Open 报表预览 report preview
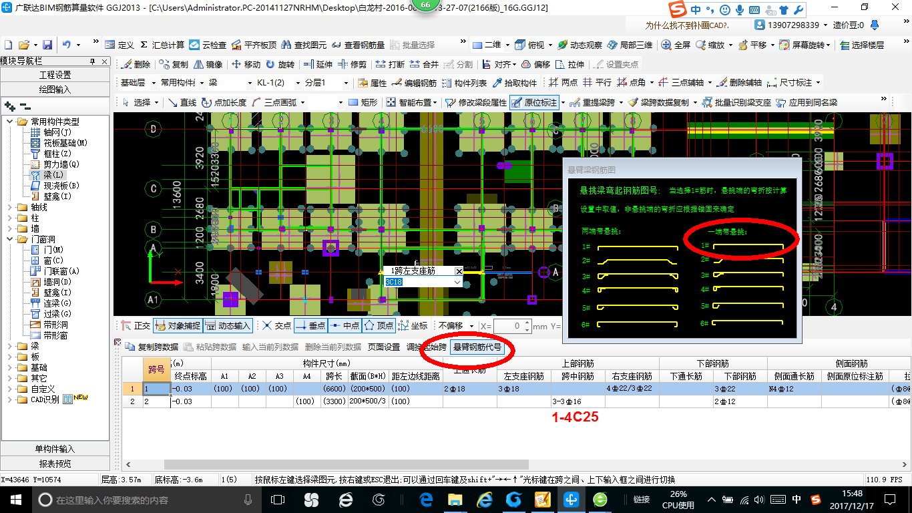 [55, 464]
